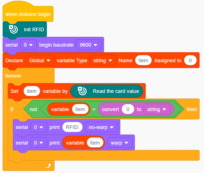Select the when Arduino begin hat block
Image resolution: width=204 pixels, height=173 pixels.
28,14
